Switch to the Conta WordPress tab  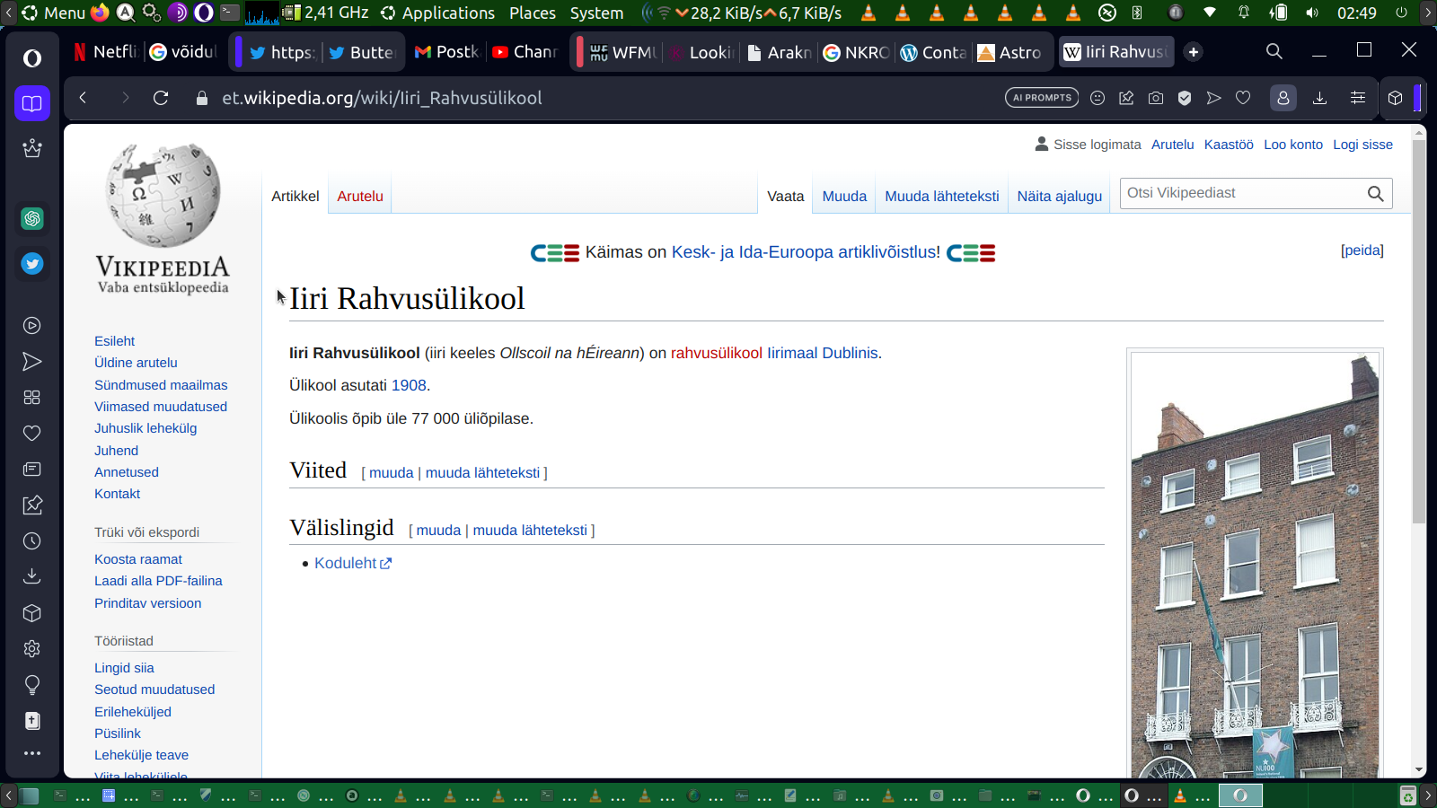pyautogui.click(x=933, y=52)
